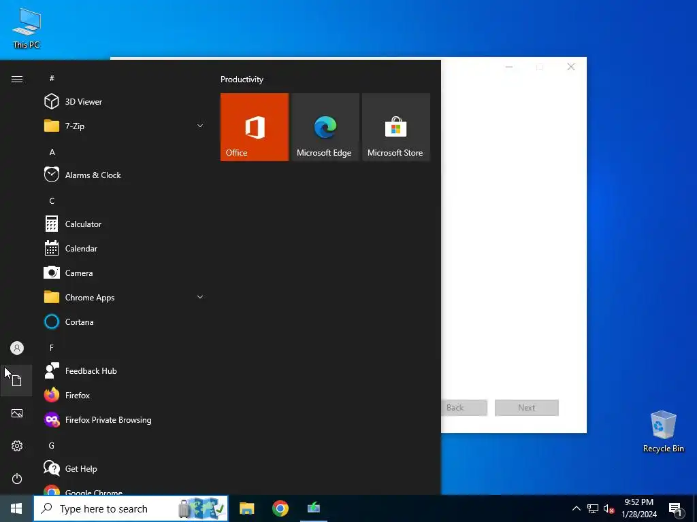
Task: Open the network status tray icon
Action: (x=593, y=508)
